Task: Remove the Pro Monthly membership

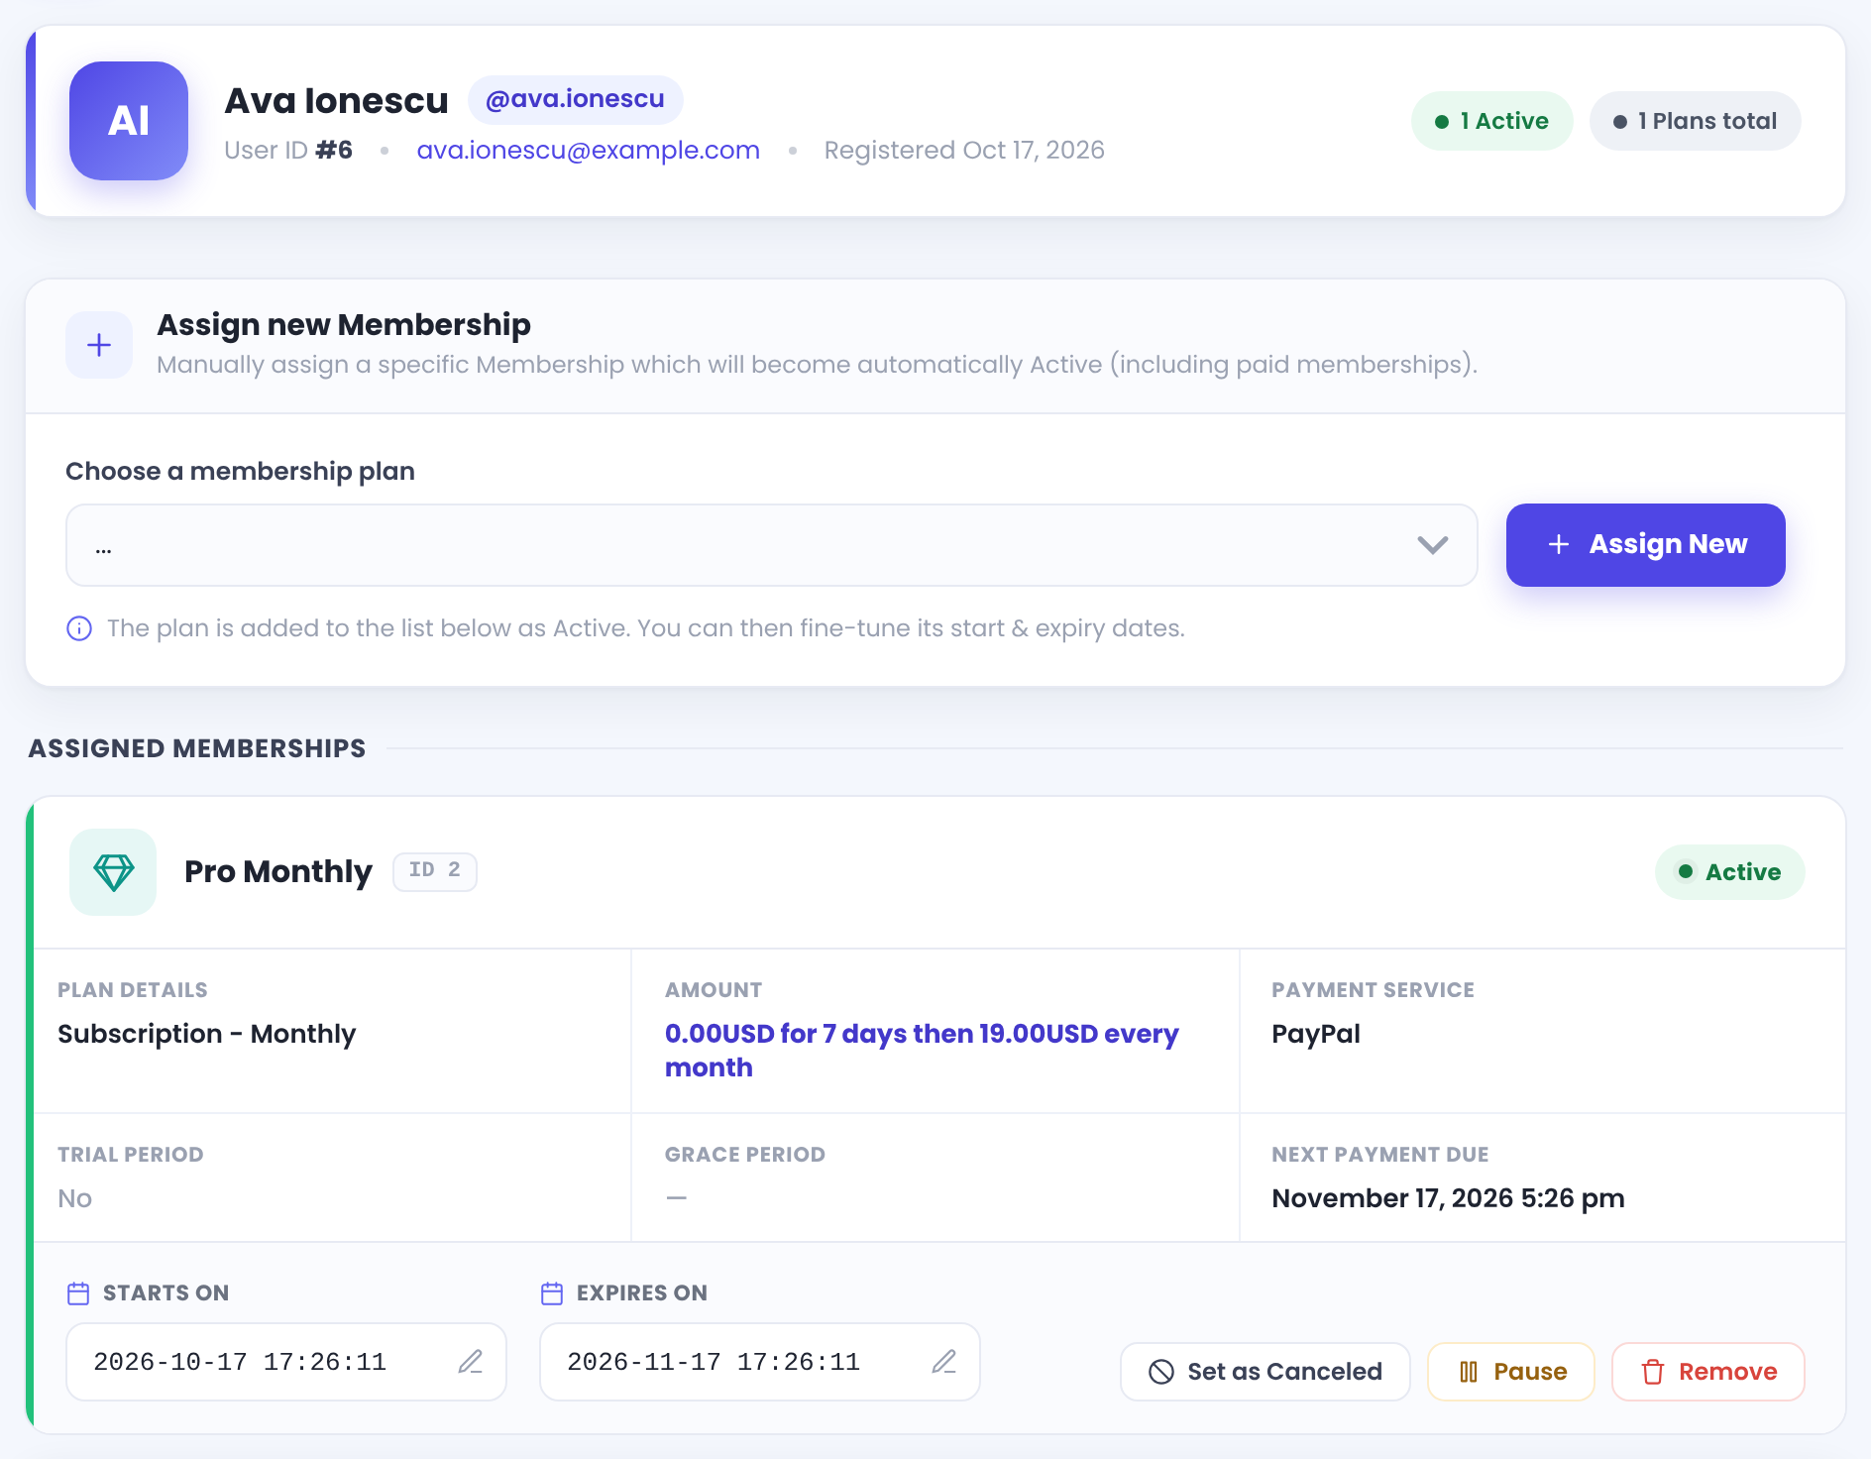Action: coord(1708,1372)
